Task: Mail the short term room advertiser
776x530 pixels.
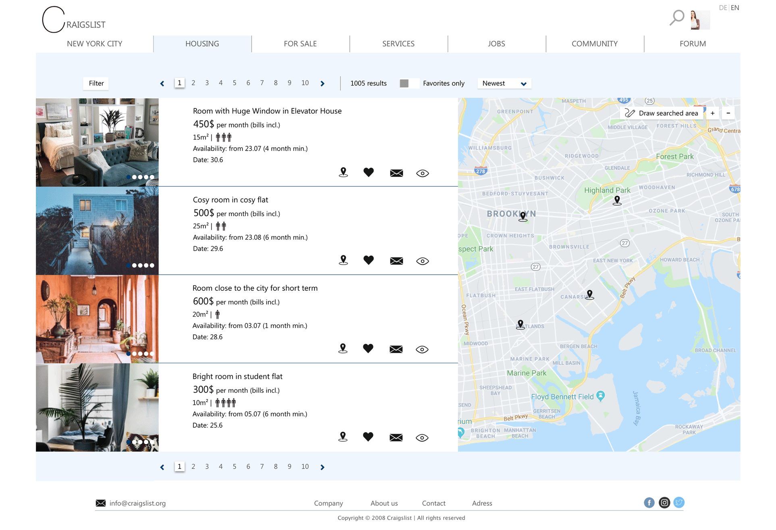Action: click(x=396, y=349)
